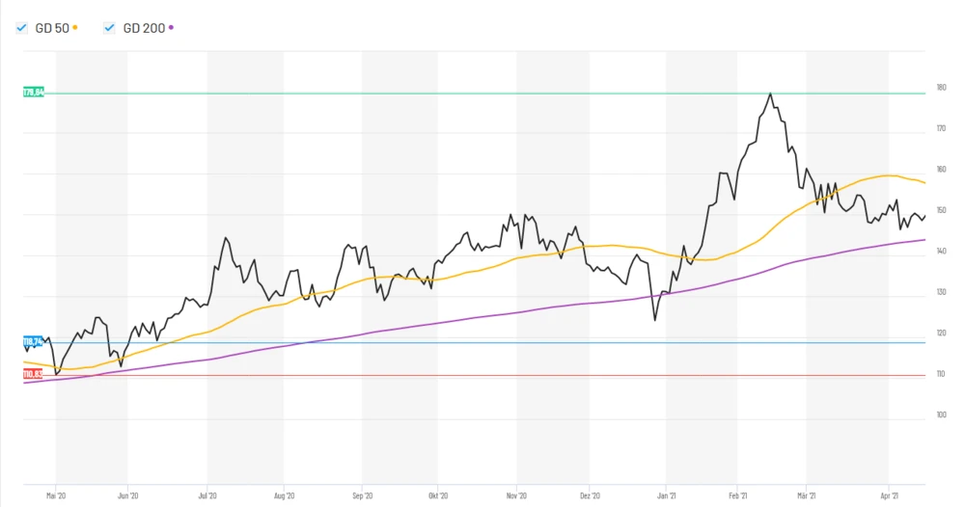This screenshot has height=507, width=965.
Task: Click the Jul '20 x-axis label
Action: tap(207, 496)
